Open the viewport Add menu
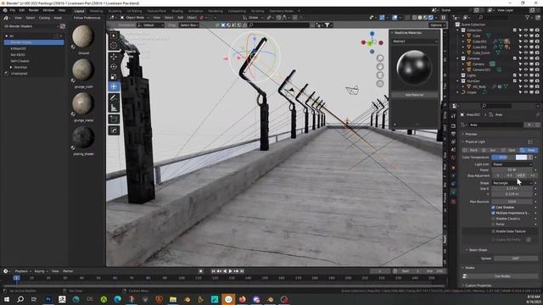The height and width of the screenshot is (305, 543). coord(181,17)
